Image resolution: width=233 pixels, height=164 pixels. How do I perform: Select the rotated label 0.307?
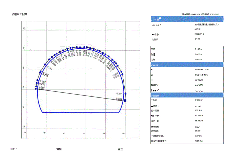tap(108, 64)
